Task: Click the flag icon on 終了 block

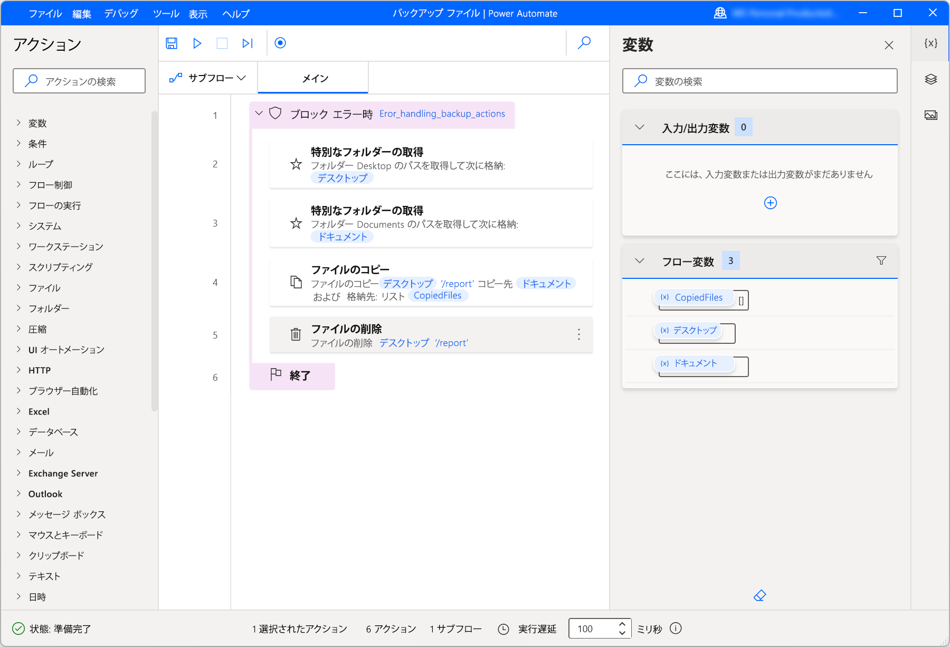Action: click(275, 375)
